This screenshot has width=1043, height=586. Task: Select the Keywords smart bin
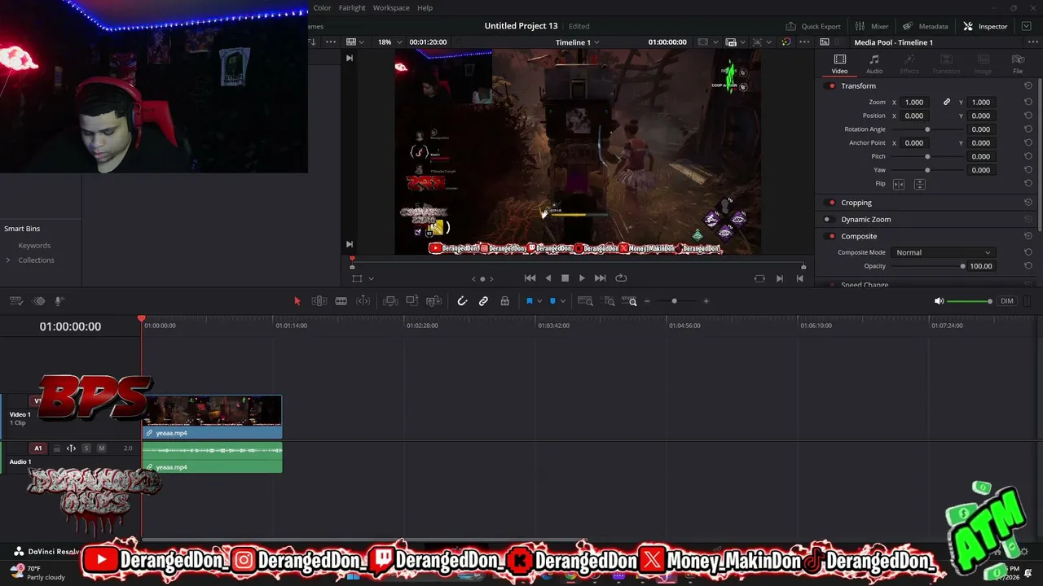coord(34,246)
